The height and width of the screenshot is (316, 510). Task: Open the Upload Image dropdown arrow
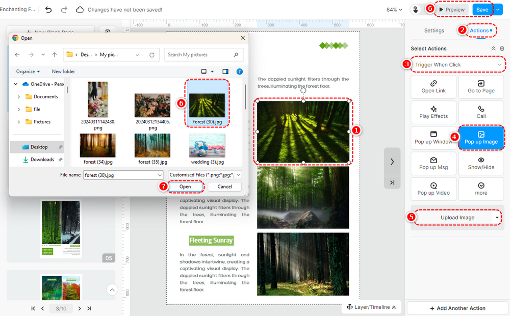tap(497, 218)
